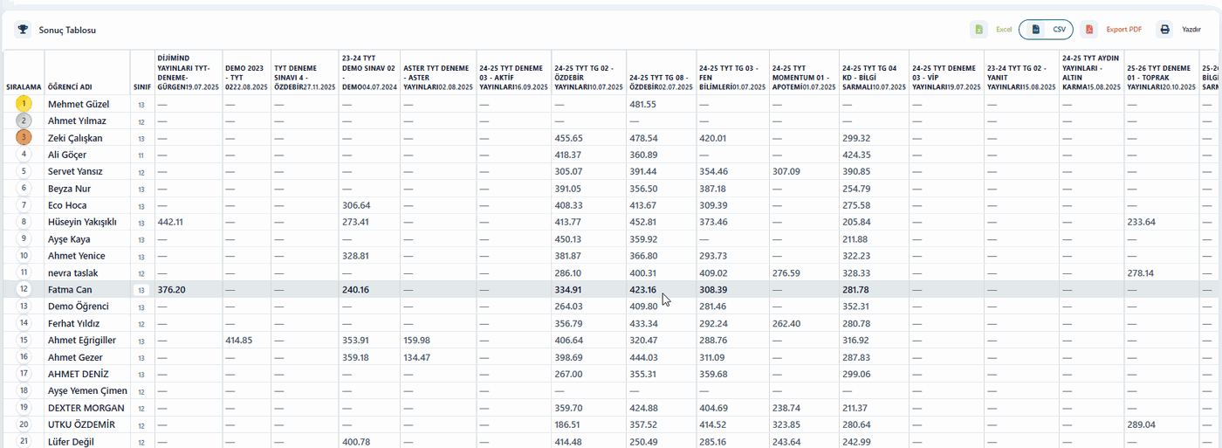Screen dimensions: 1222x448
Task: Select student DEXTER MORGAN
Action: pyautogui.click(x=86, y=408)
